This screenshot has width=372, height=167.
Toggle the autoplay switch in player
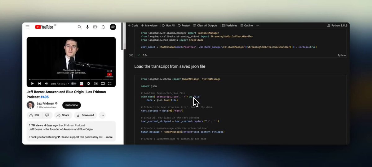click(x=74, y=83)
